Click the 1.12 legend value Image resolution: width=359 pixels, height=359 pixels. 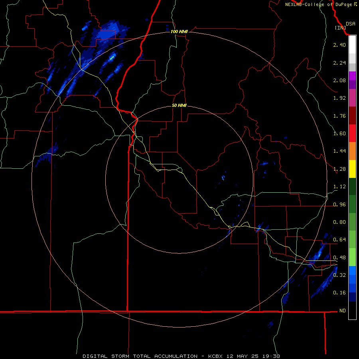(339, 187)
